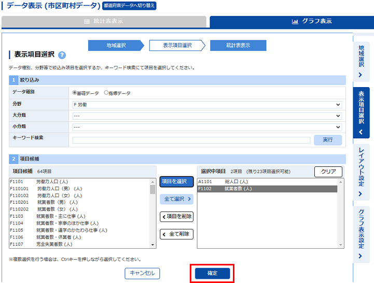The height and width of the screenshot is (283, 374).
Task: Select F1105 就業者数・通学のかたわら仕事 item
Action: [x=80, y=230]
